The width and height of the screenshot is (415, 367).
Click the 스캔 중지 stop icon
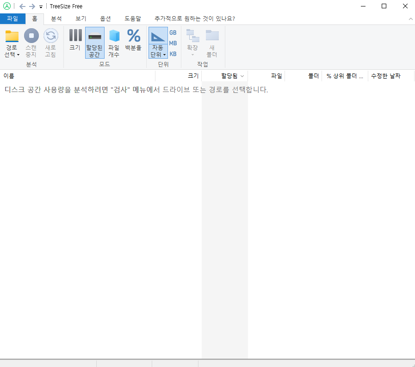tap(31, 36)
